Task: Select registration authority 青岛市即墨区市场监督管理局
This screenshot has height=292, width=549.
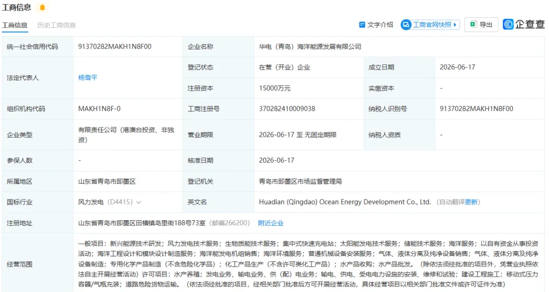Action: pos(300,181)
